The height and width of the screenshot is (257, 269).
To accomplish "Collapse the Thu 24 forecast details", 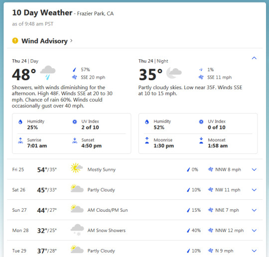I will [254, 58].
